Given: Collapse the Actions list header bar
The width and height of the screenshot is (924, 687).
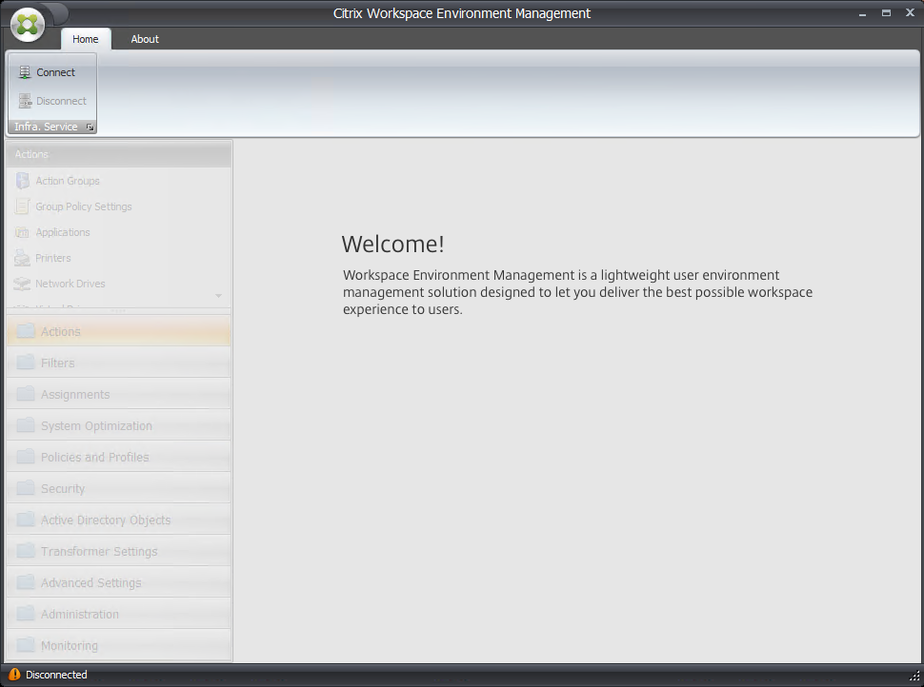Looking at the screenshot, I should click(x=118, y=153).
